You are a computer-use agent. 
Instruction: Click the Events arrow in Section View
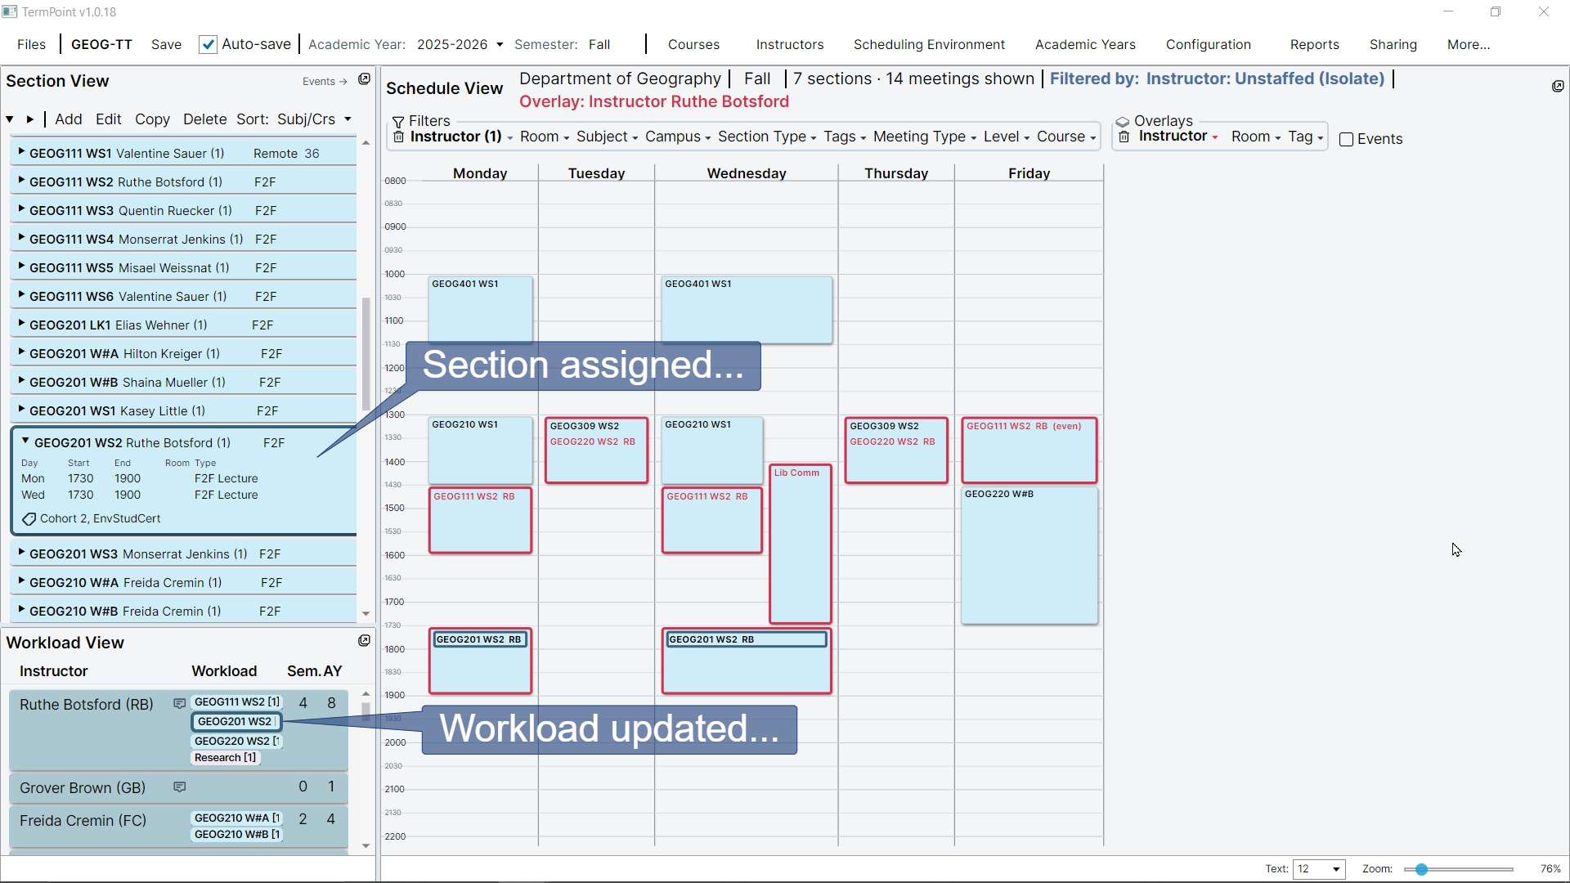(325, 82)
